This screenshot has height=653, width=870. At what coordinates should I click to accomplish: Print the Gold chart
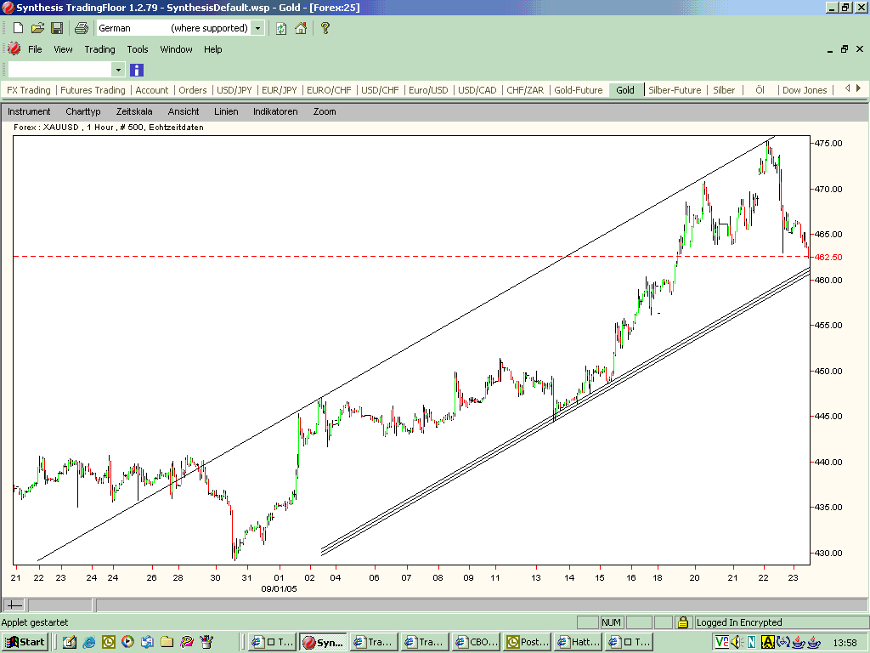click(80, 27)
